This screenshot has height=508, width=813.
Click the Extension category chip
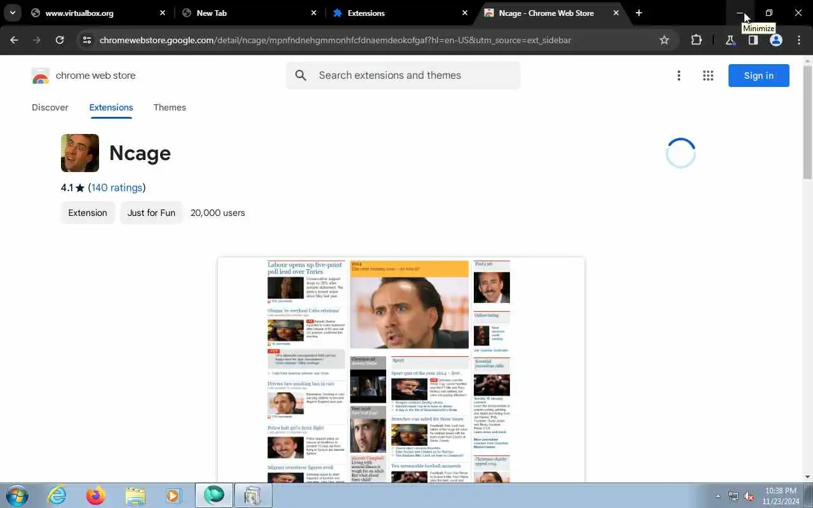[88, 213]
